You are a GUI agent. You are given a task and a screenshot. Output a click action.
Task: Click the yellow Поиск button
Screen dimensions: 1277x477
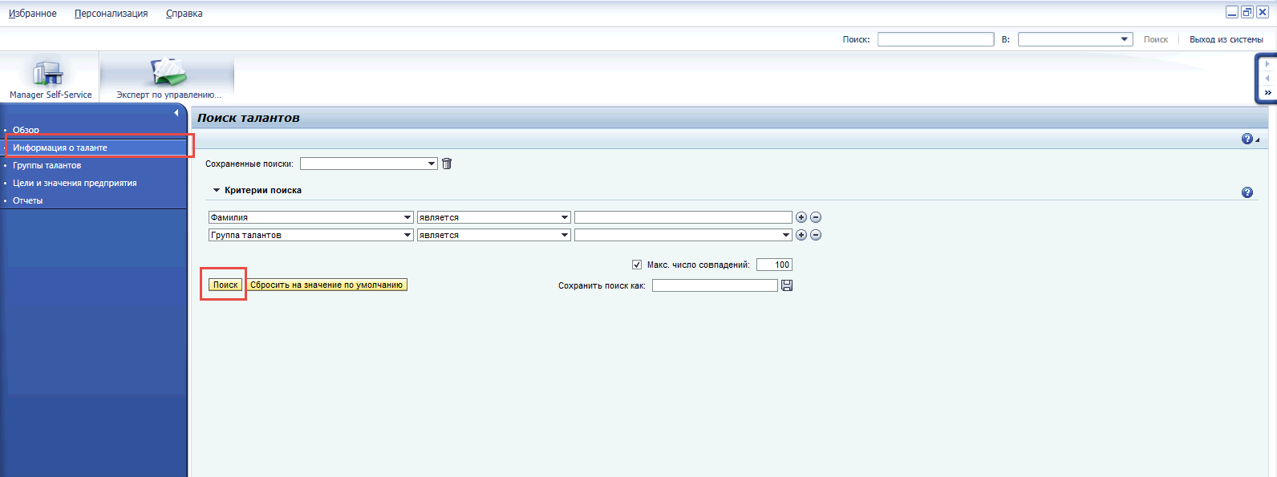tap(225, 285)
